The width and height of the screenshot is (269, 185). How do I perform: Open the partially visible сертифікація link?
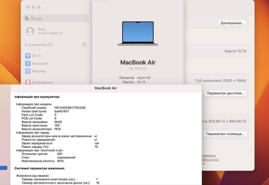(209, 155)
